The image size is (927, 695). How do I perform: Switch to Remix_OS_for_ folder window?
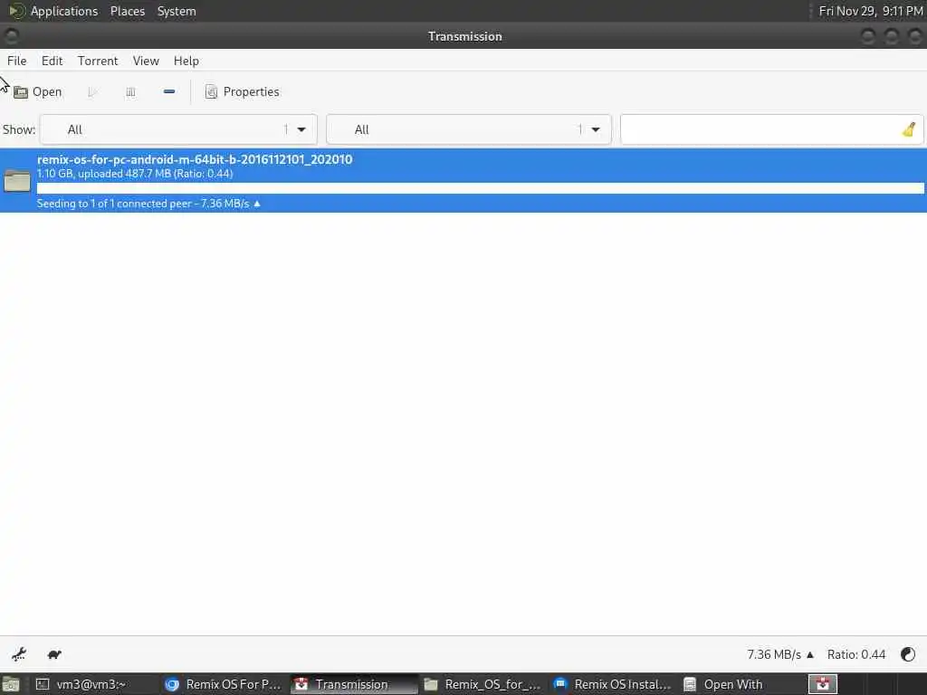point(483,684)
